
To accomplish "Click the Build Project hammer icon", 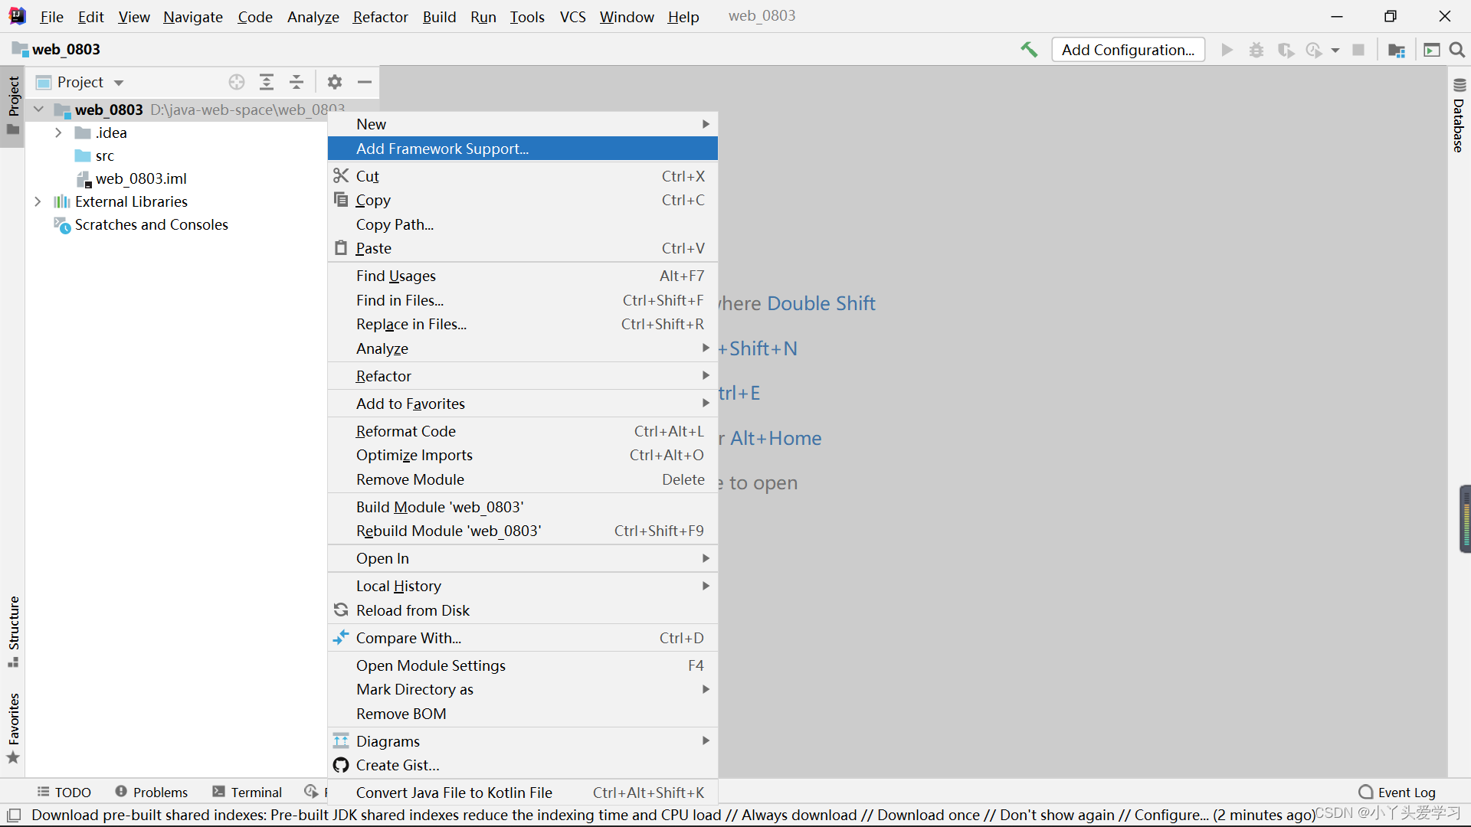I will (x=1029, y=50).
